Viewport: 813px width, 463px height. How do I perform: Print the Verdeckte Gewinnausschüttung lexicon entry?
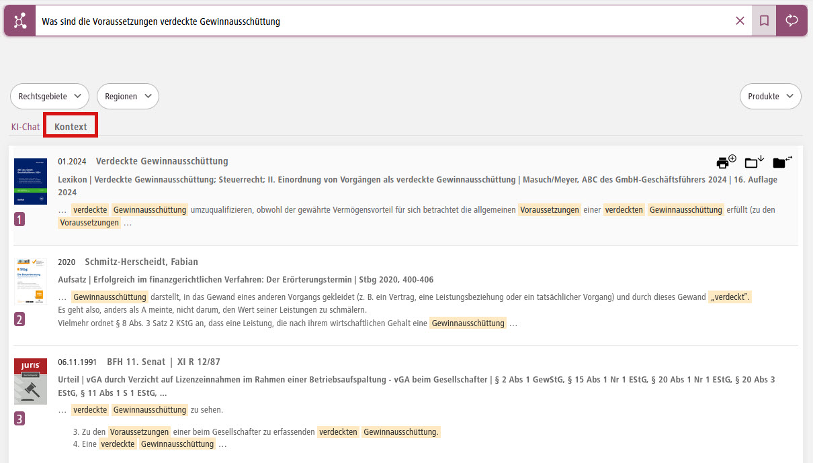pos(724,161)
